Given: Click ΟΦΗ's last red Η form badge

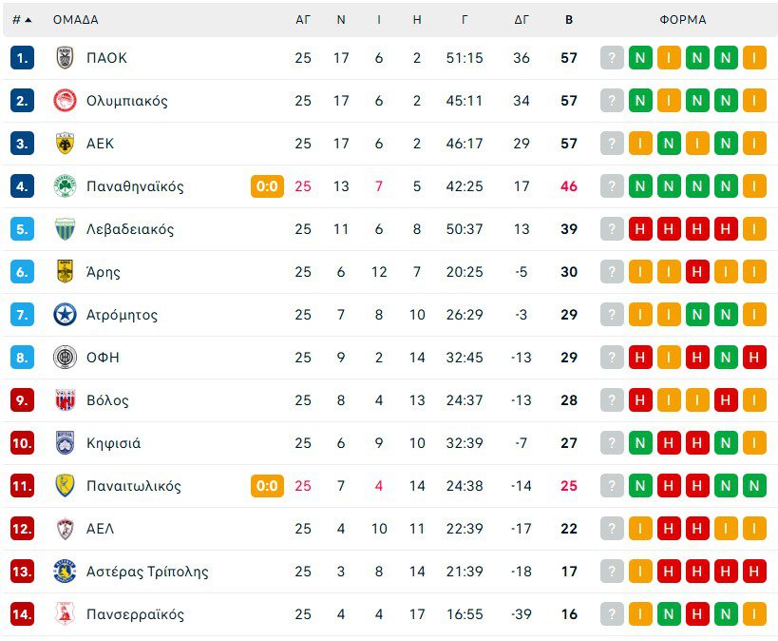Looking at the screenshot, I should pos(754,358).
